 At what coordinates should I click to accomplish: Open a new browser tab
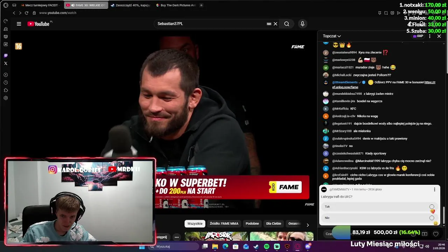201,5
